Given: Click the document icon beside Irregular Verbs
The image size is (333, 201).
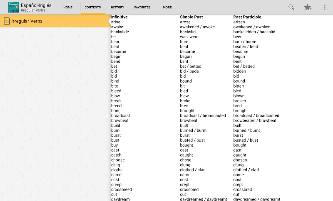Looking at the screenshot, I should click(7, 21).
